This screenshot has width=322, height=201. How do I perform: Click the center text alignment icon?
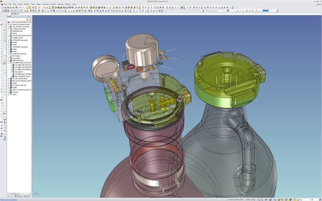[250, 11]
